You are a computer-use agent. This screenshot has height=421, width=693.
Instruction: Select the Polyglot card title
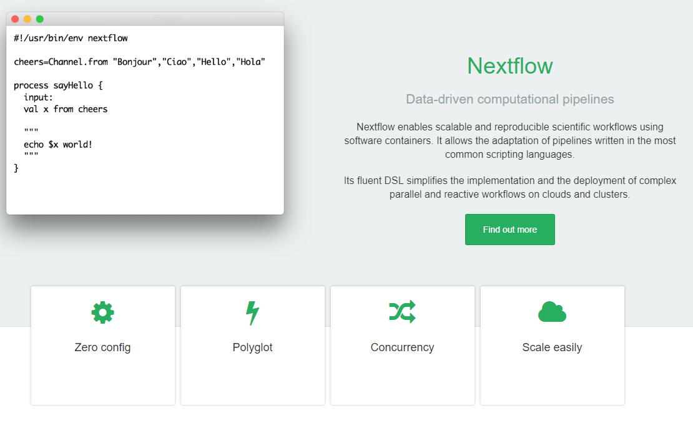[x=252, y=347]
